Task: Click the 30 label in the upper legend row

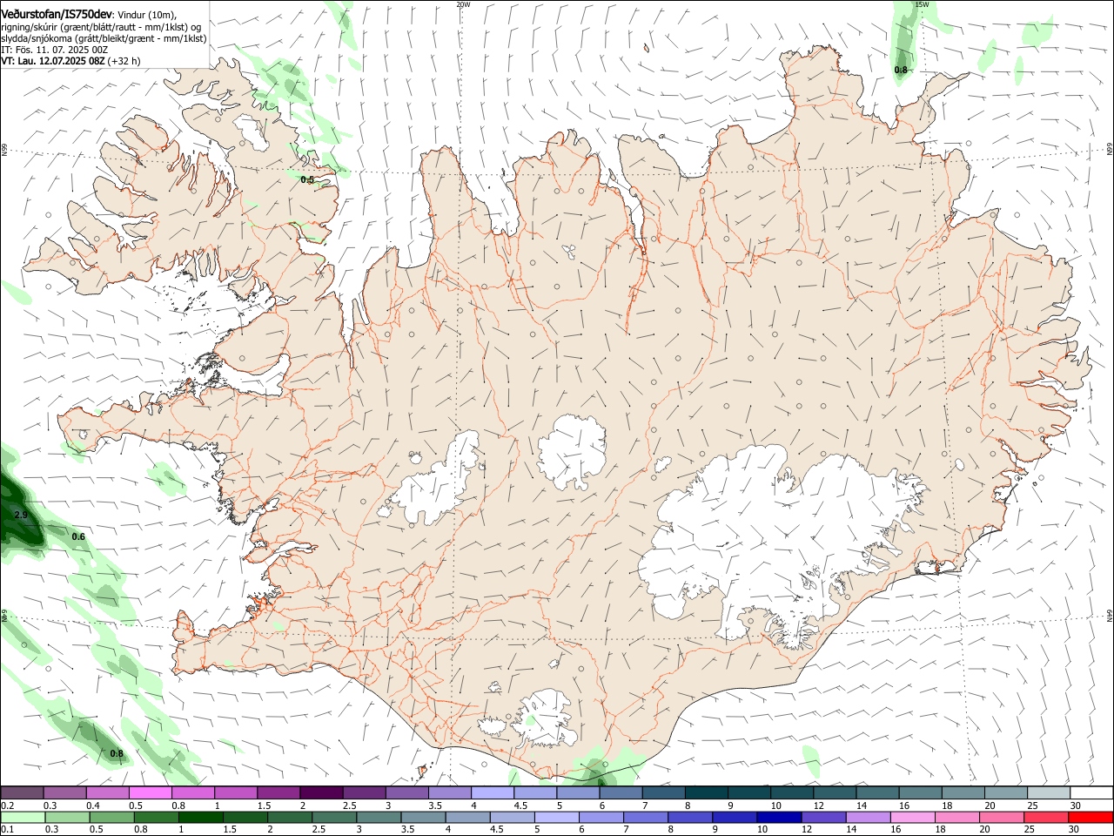Action: (x=1075, y=806)
